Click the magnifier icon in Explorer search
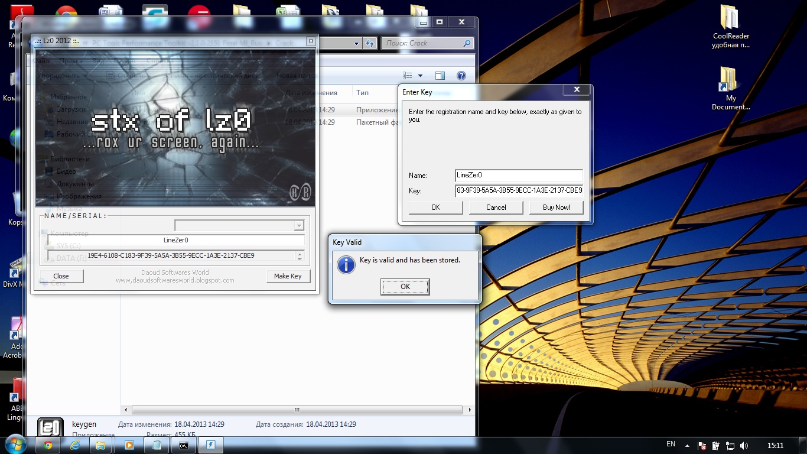Image resolution: width=807 pixels, height=454 pixels. 467,43
